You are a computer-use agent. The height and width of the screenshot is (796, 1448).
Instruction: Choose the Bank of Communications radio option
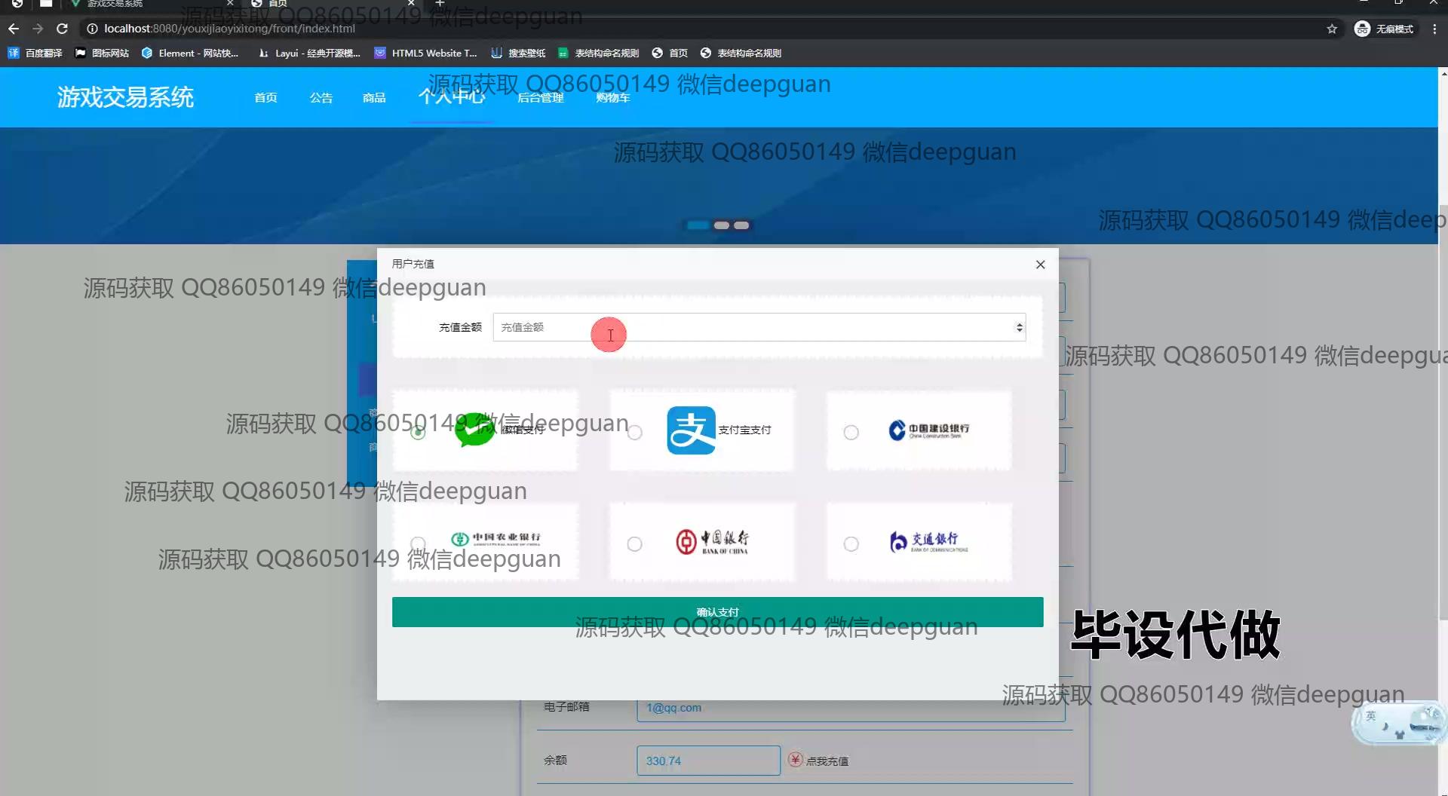[x=851, y=544]
